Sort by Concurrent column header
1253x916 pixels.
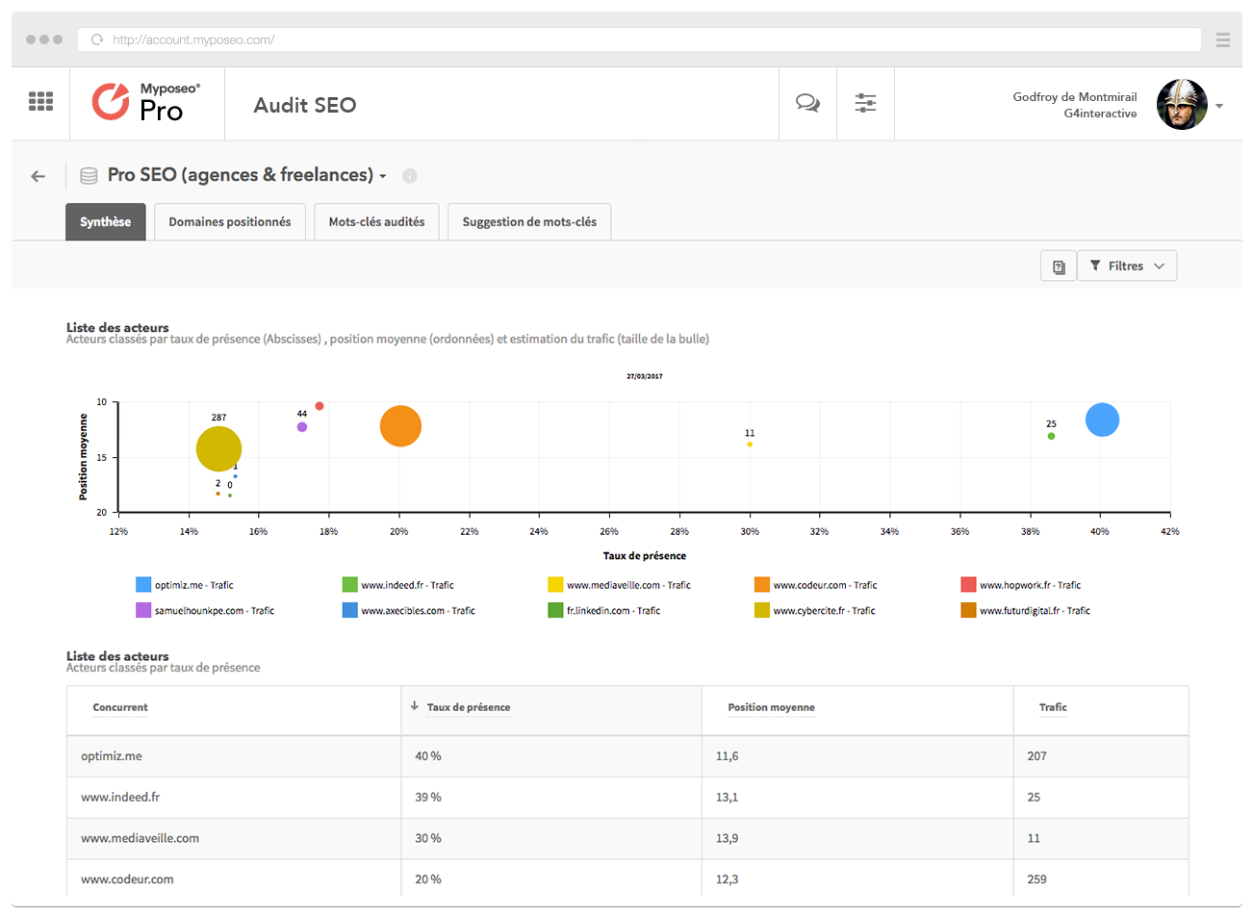pos(120,707)
